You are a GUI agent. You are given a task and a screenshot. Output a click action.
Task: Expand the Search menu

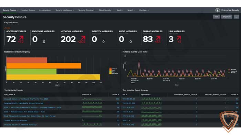coord(131,10)
